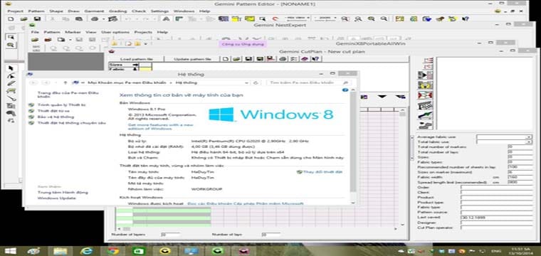
Task: Open Grading menu in Pattern Editor
Action: point(118,11)
